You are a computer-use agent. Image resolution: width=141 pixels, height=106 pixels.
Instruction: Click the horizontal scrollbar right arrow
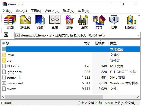pos(138,97)
